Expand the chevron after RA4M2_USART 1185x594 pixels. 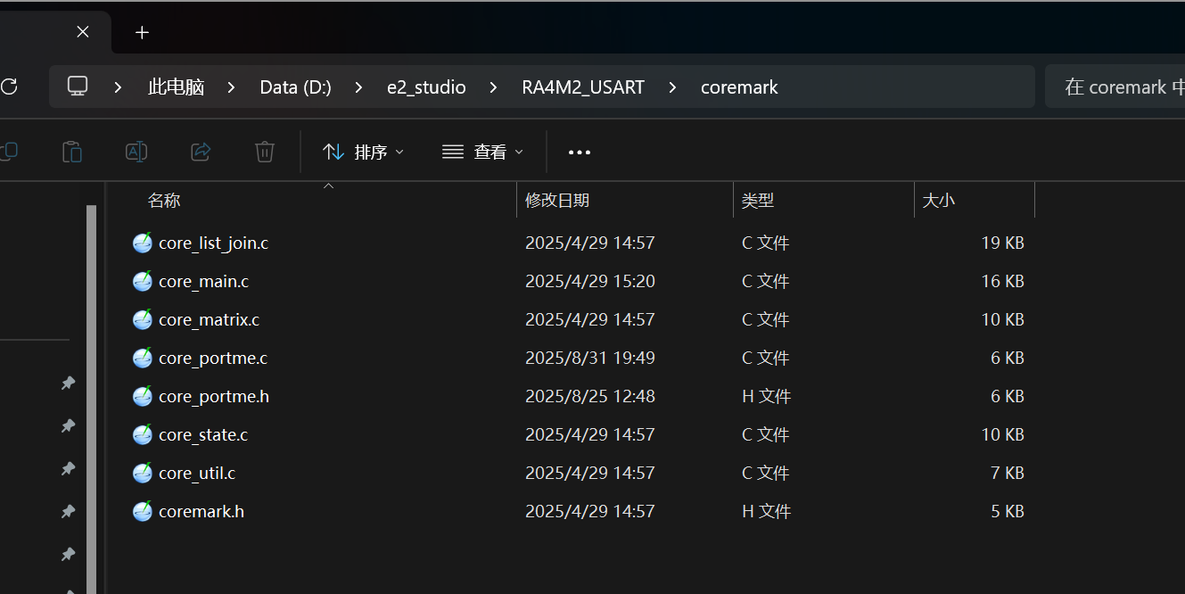672,87
